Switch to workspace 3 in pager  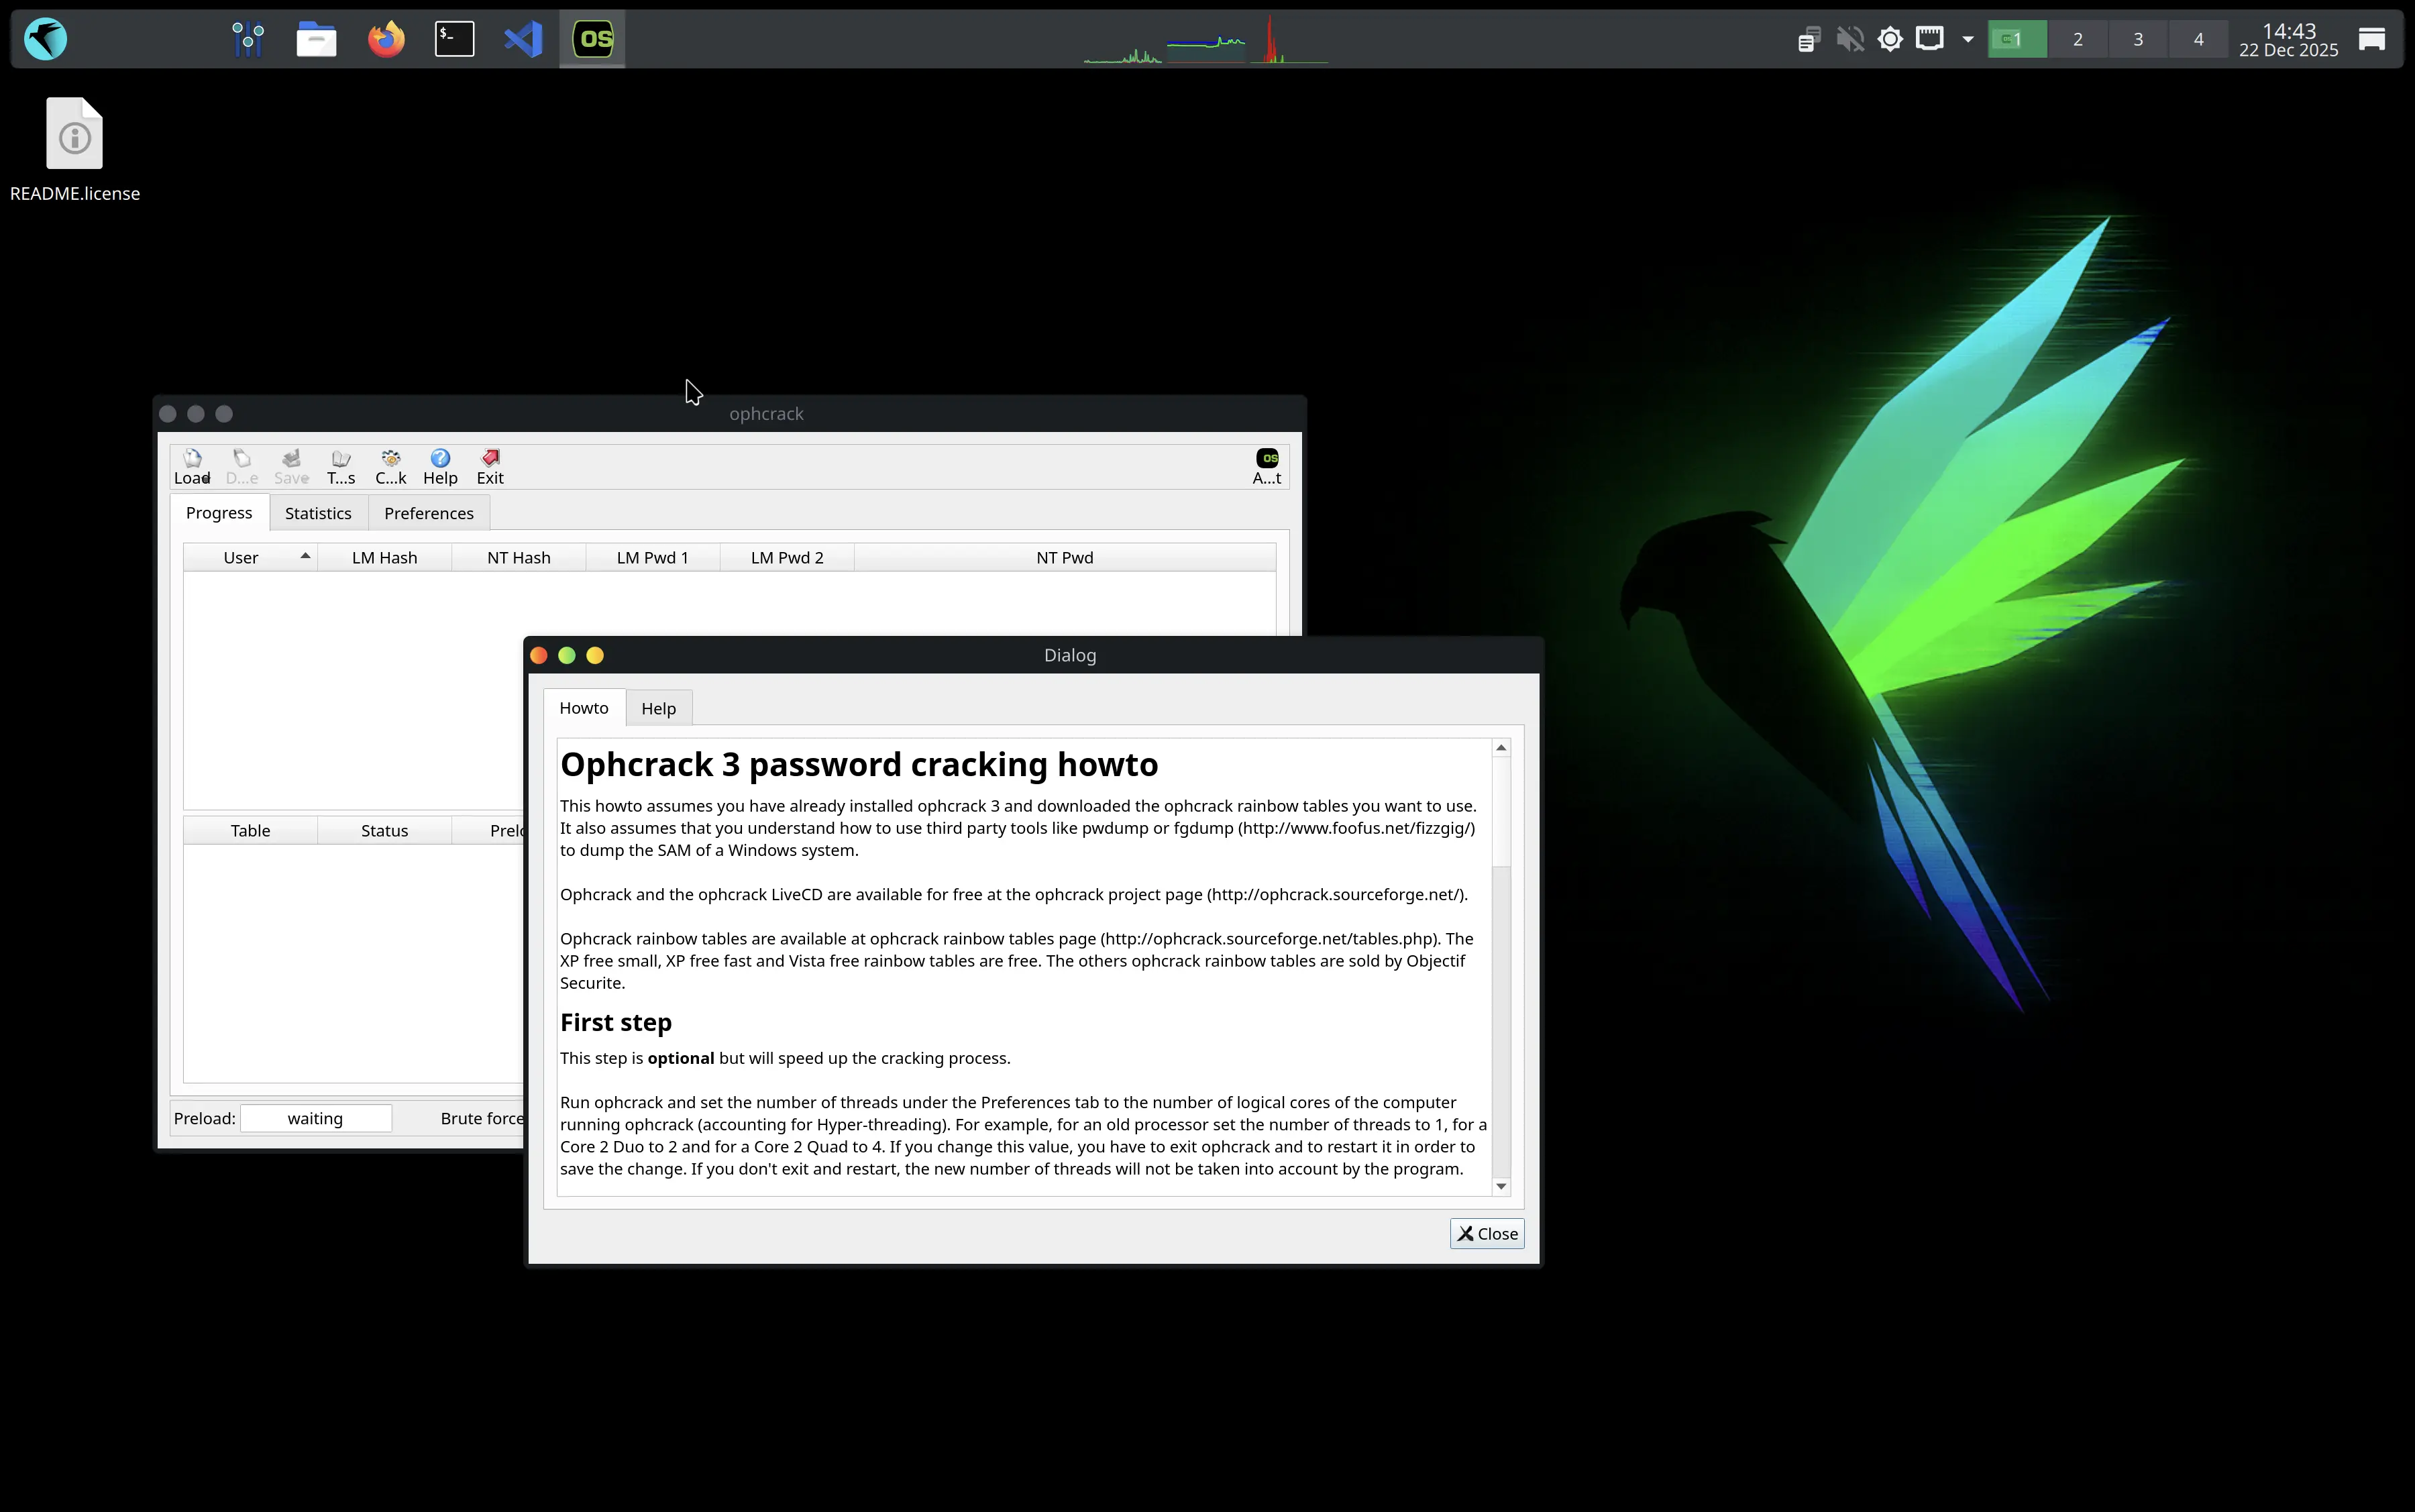pos(2137,39)
